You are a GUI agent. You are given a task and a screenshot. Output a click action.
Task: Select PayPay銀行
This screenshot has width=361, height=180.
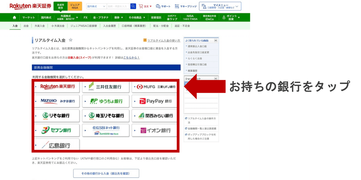coord(154,101)
